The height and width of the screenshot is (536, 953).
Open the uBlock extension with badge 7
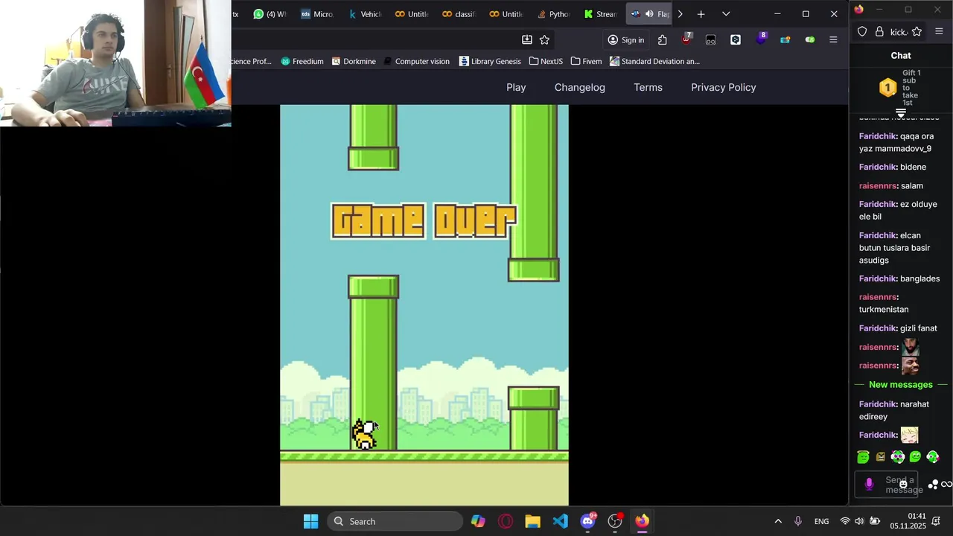tap(686, 39)
